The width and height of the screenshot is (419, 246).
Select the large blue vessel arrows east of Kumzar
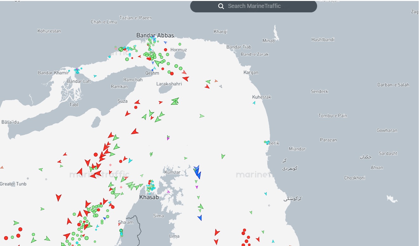pyautogui.click(x=197, y=172)
